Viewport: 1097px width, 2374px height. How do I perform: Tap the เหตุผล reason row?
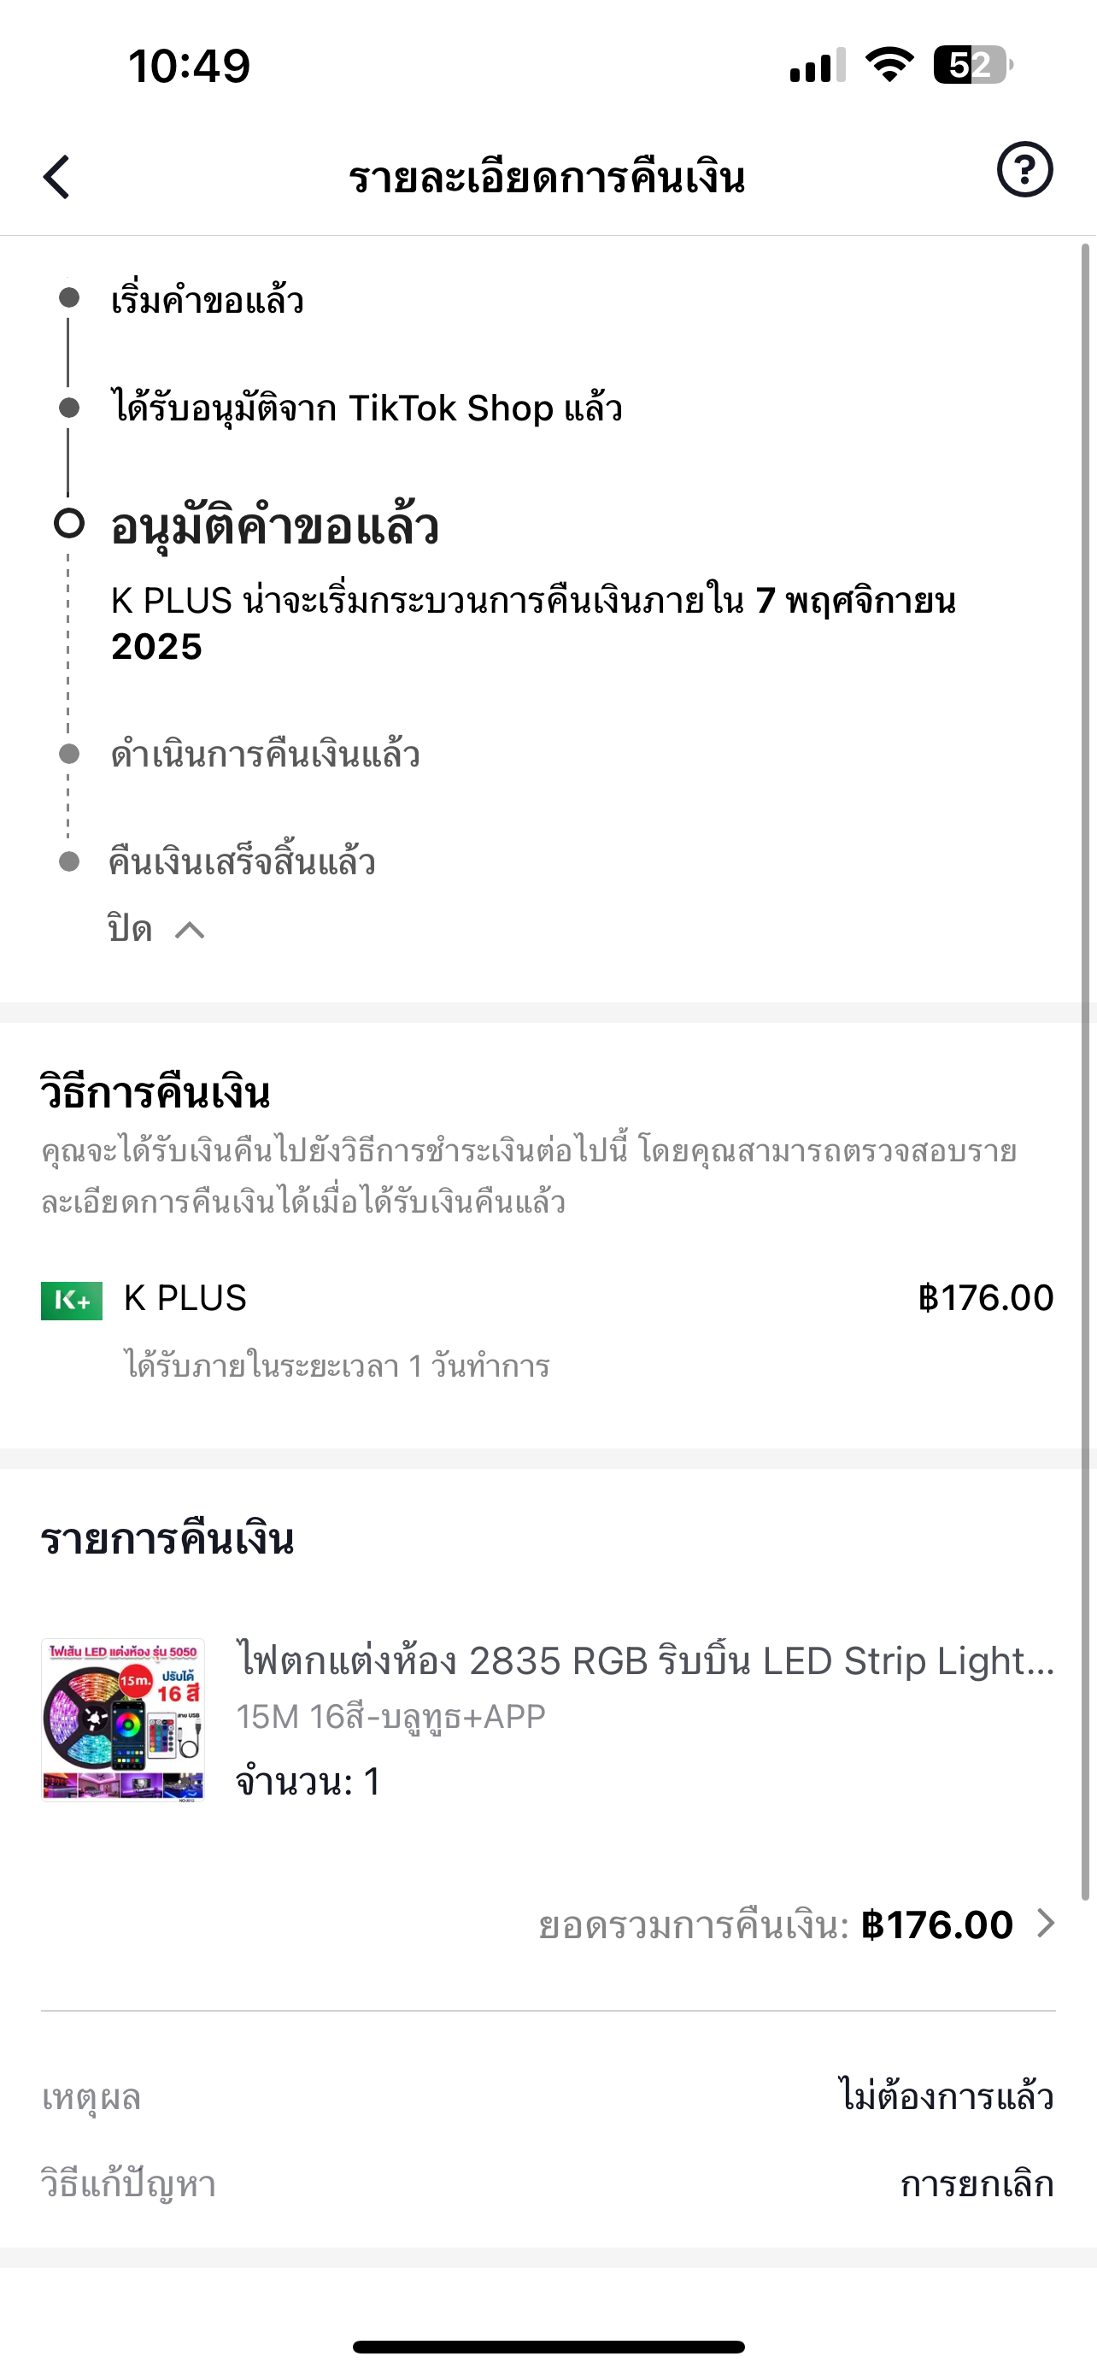548,2097
